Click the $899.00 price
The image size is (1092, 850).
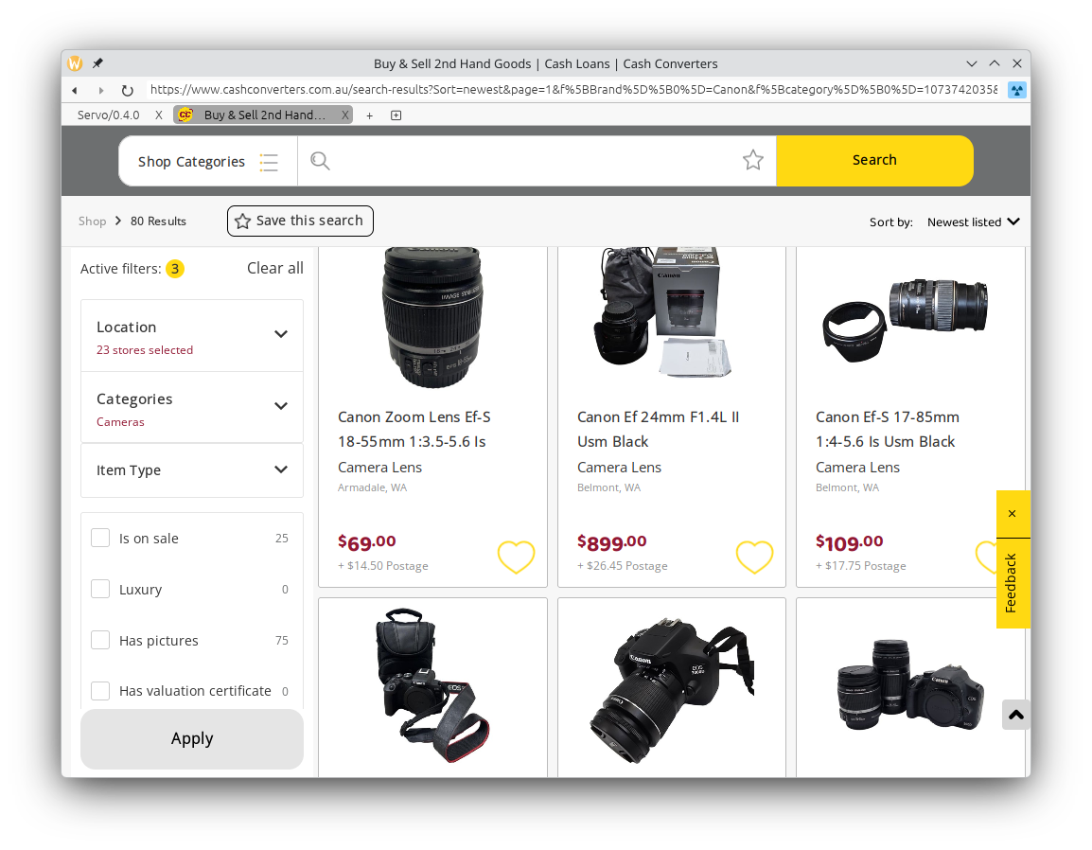pos(612,542)
